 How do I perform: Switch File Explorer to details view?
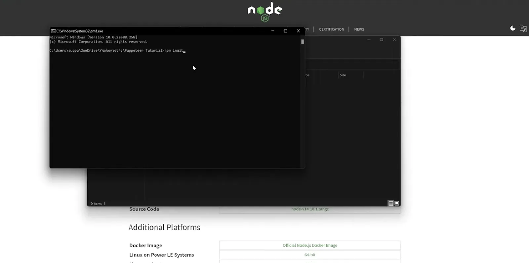tap(391, 203)
